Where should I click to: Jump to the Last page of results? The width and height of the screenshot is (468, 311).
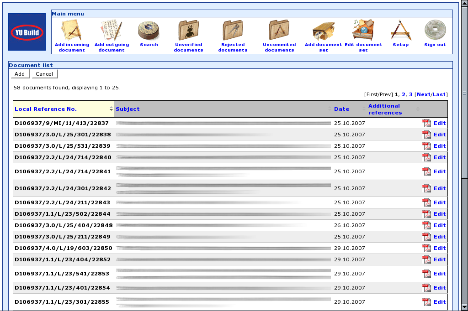click(439, 94)
